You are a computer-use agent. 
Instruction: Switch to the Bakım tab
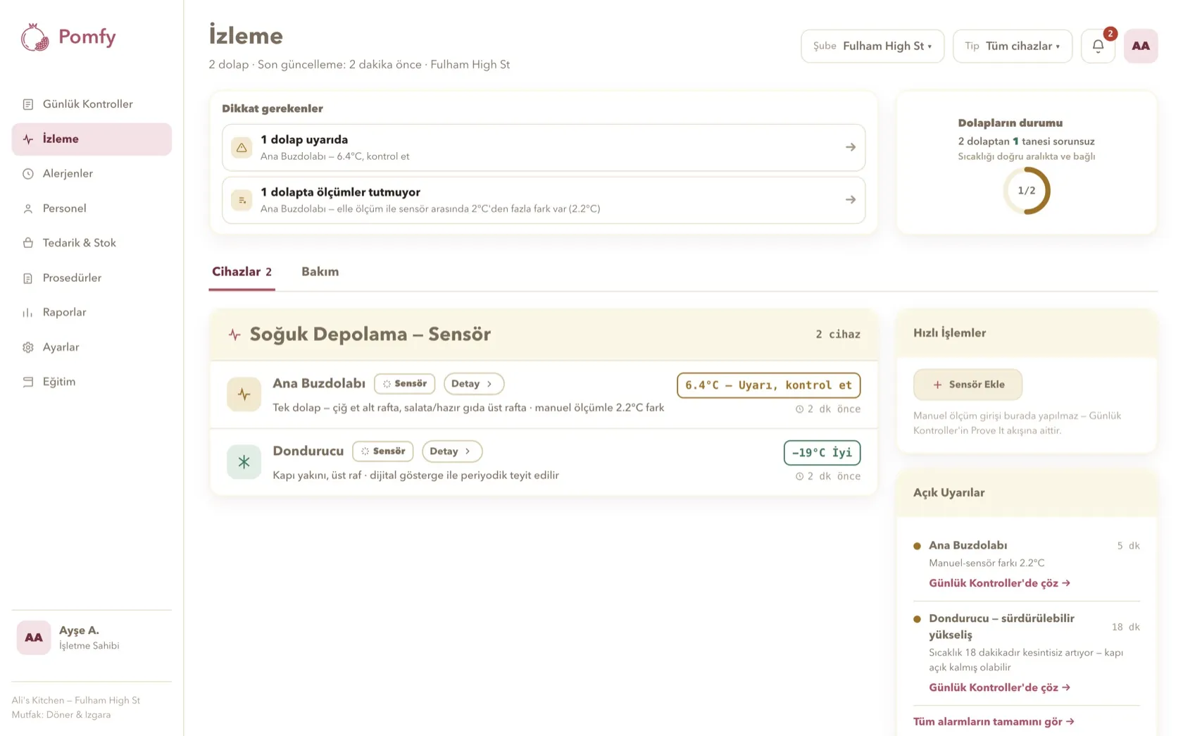(320, 272)
